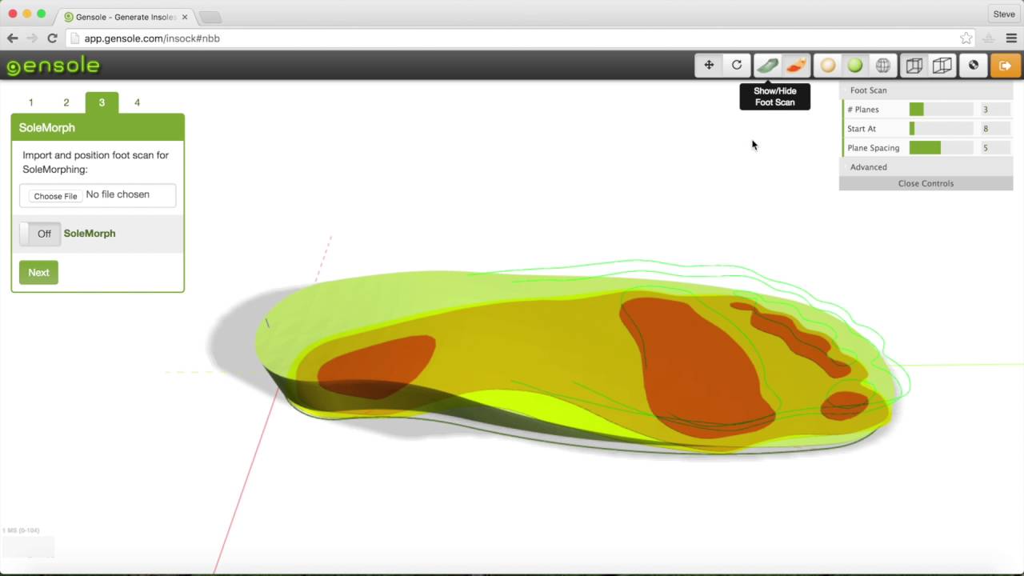The height and width of the screenshot is (576, 1024).
Task: Bookmark this page with star icon
Action: [966, 38]
